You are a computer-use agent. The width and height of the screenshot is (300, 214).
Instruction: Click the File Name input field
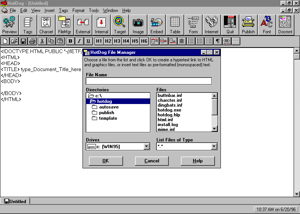(x=149, y=81)
